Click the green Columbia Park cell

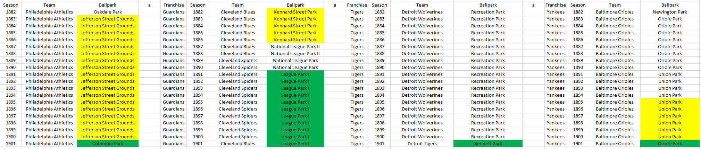[x=108, y=143]
